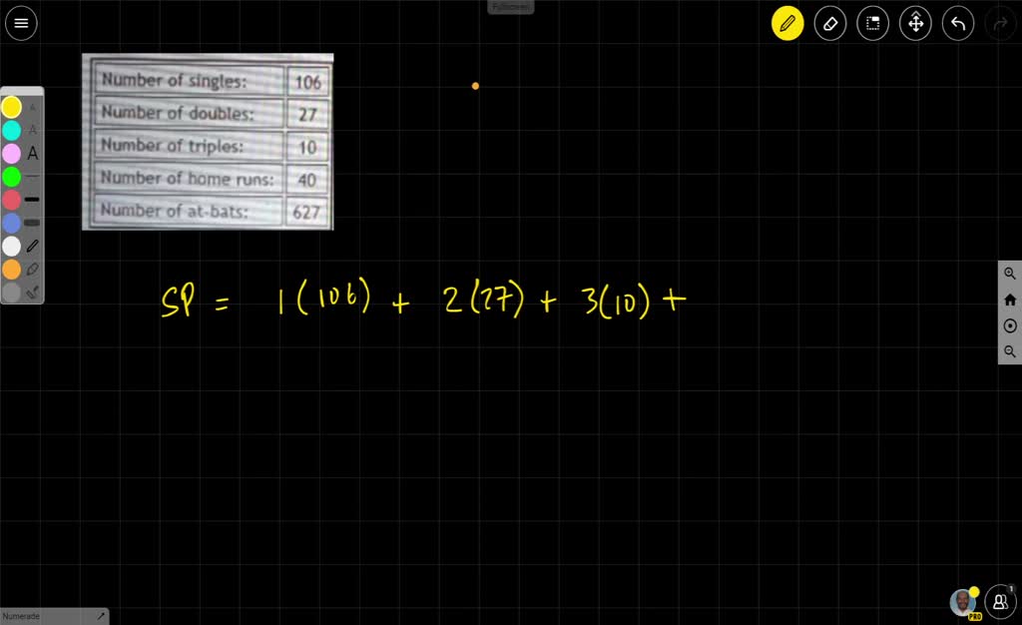Select the blue color swatch

[11, 223]
